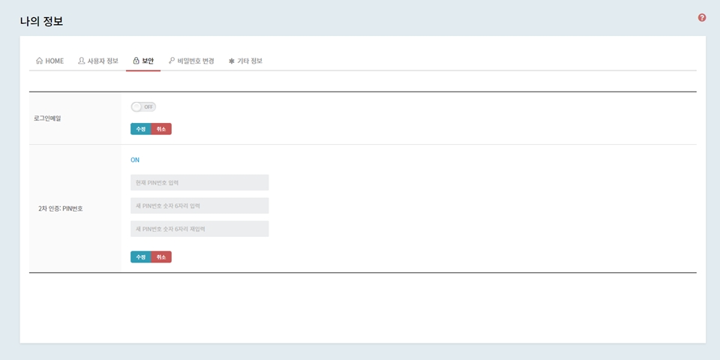The image size is (720, 360).
Task: Click the blue ON status for PIN번호
Action: tap(135, 160)
